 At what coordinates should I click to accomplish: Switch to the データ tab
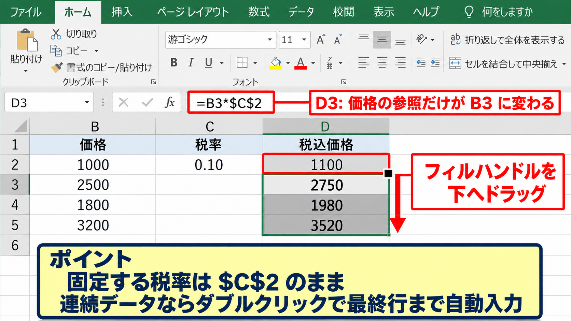(301, 12)
